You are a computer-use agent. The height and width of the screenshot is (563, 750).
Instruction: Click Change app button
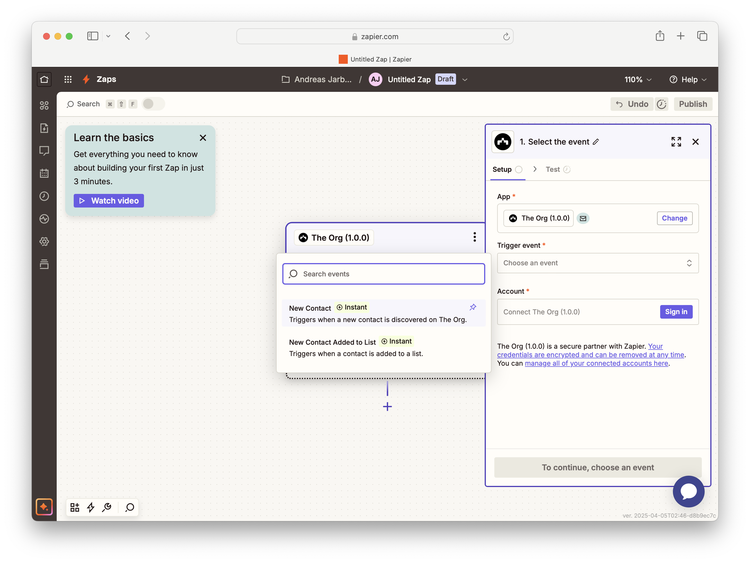click(x=674, y=218)
